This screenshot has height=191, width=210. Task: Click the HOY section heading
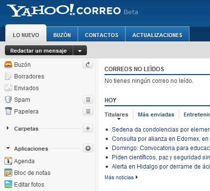110,100
